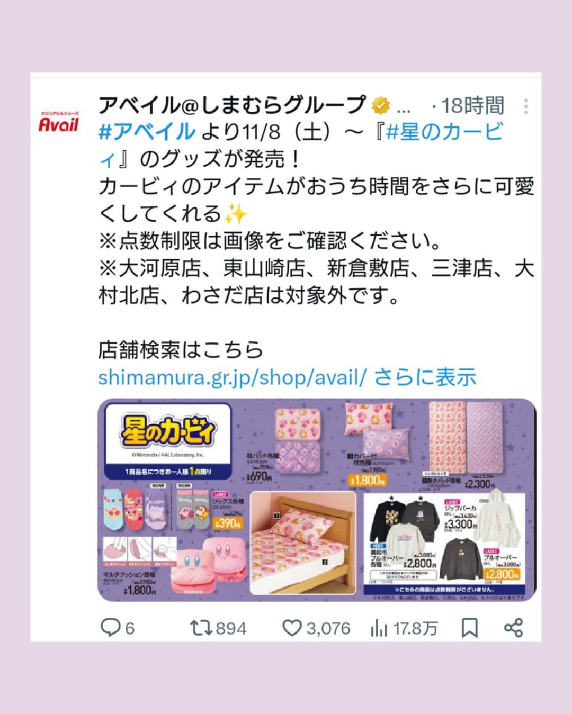The height and width of the screenshot is (714, 572).
Task: Open the reply comment icon
Action: point(111,628)
